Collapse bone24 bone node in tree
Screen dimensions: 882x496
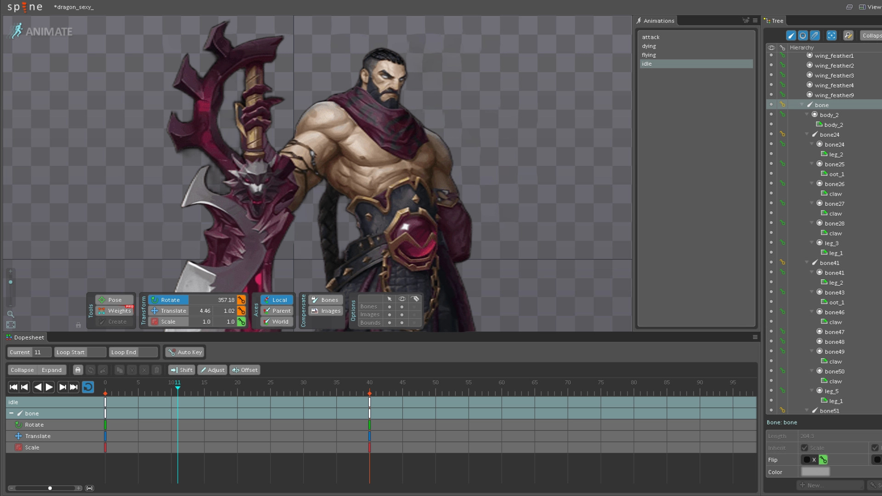pos(807,134)
